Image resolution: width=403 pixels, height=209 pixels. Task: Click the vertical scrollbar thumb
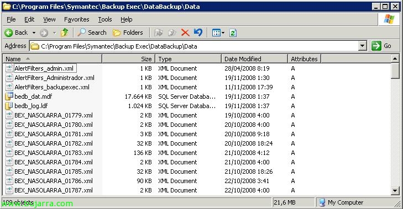395,71
